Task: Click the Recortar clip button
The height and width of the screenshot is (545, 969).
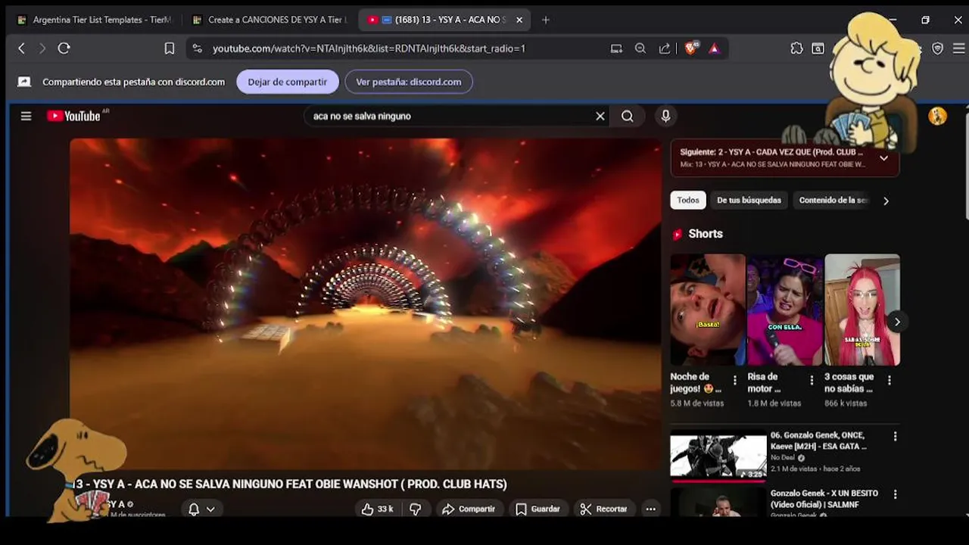Action: click(603, 509)
